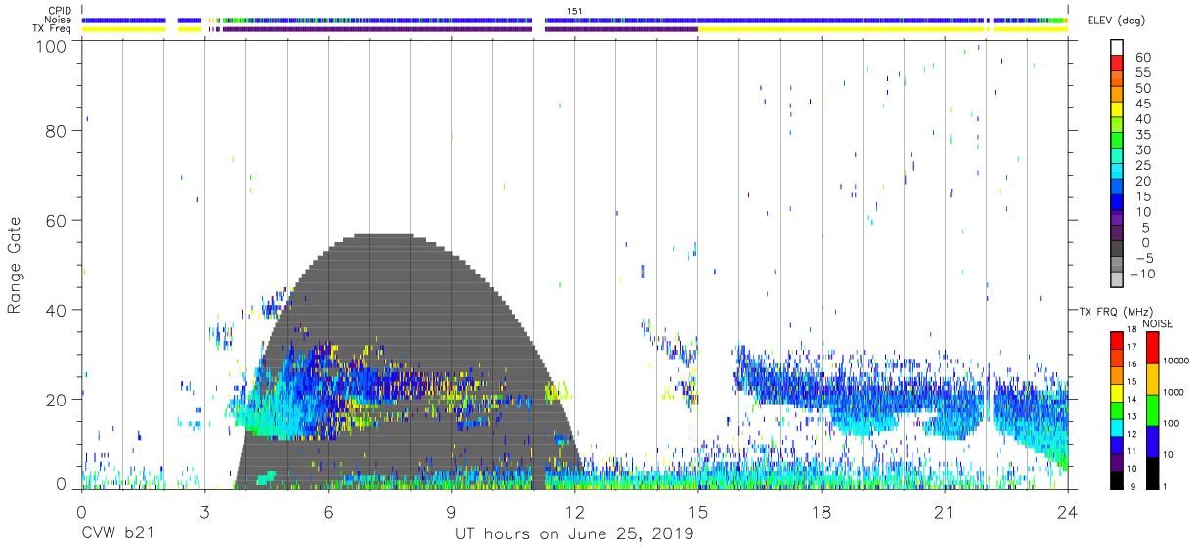Screen dimensions: 1201x554
Task: Click NOISE colorbar label '10000'
Action: pos(1179,361)
